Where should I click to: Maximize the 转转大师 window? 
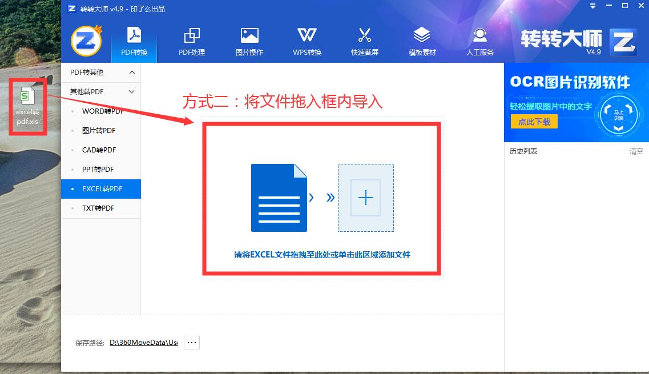tap(625, 6)
